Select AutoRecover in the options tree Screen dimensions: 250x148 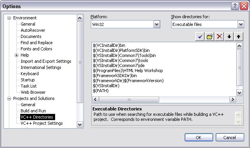[33, 30]
